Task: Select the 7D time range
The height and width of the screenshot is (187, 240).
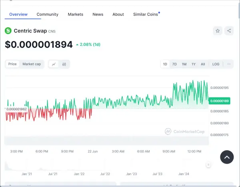Action: click(174, 64)
